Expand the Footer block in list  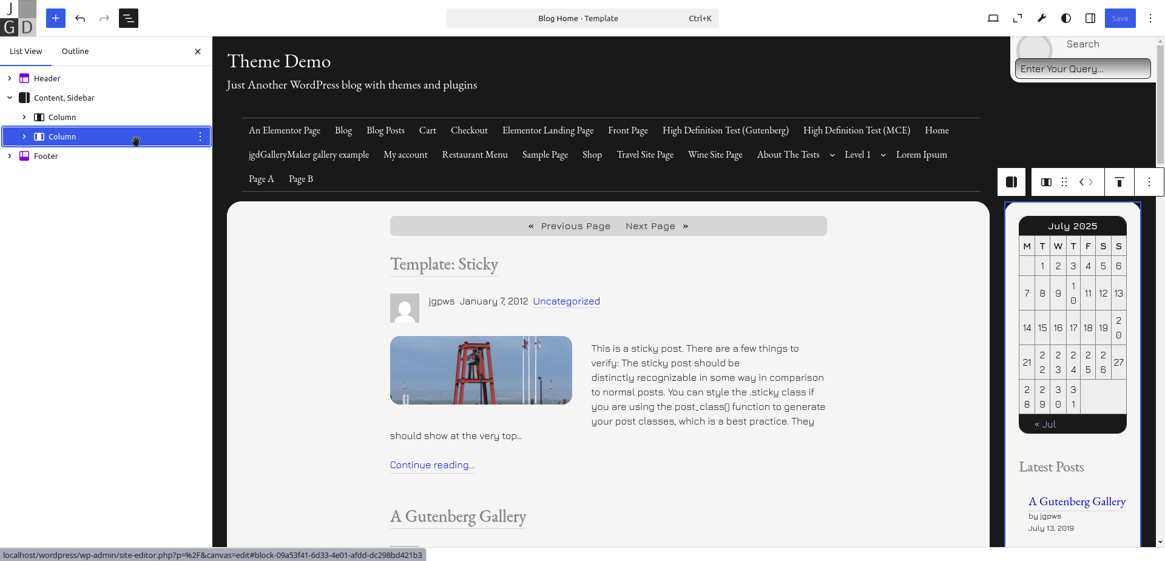point(10,156)
